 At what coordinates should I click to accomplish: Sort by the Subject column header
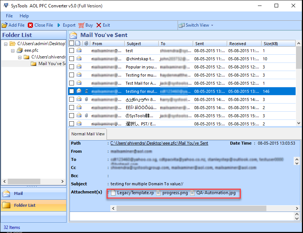click(142, 44)
